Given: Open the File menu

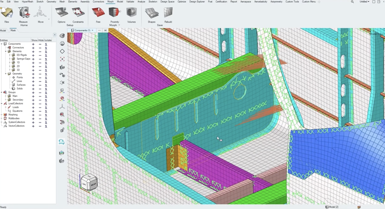Looking at the screenshot, I should 2,2.
